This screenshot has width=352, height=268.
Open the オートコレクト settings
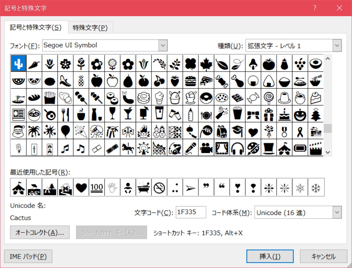(39, 232)
